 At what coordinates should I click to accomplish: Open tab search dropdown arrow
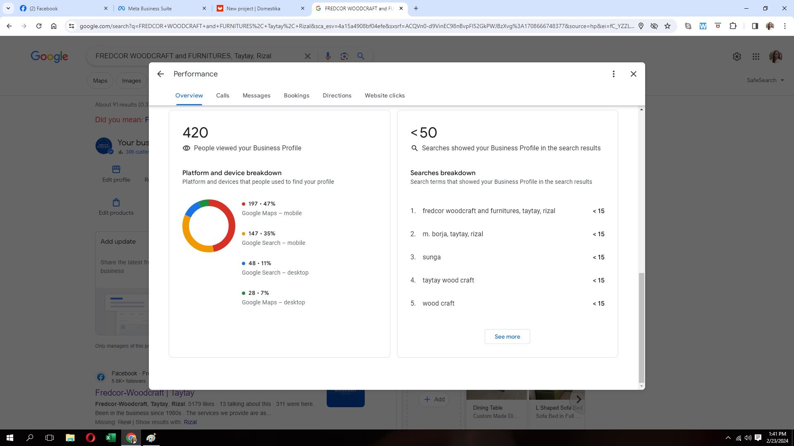coord(8,8)
